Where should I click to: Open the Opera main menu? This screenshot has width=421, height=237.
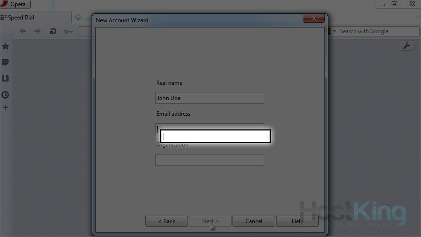tap(16, 4)
